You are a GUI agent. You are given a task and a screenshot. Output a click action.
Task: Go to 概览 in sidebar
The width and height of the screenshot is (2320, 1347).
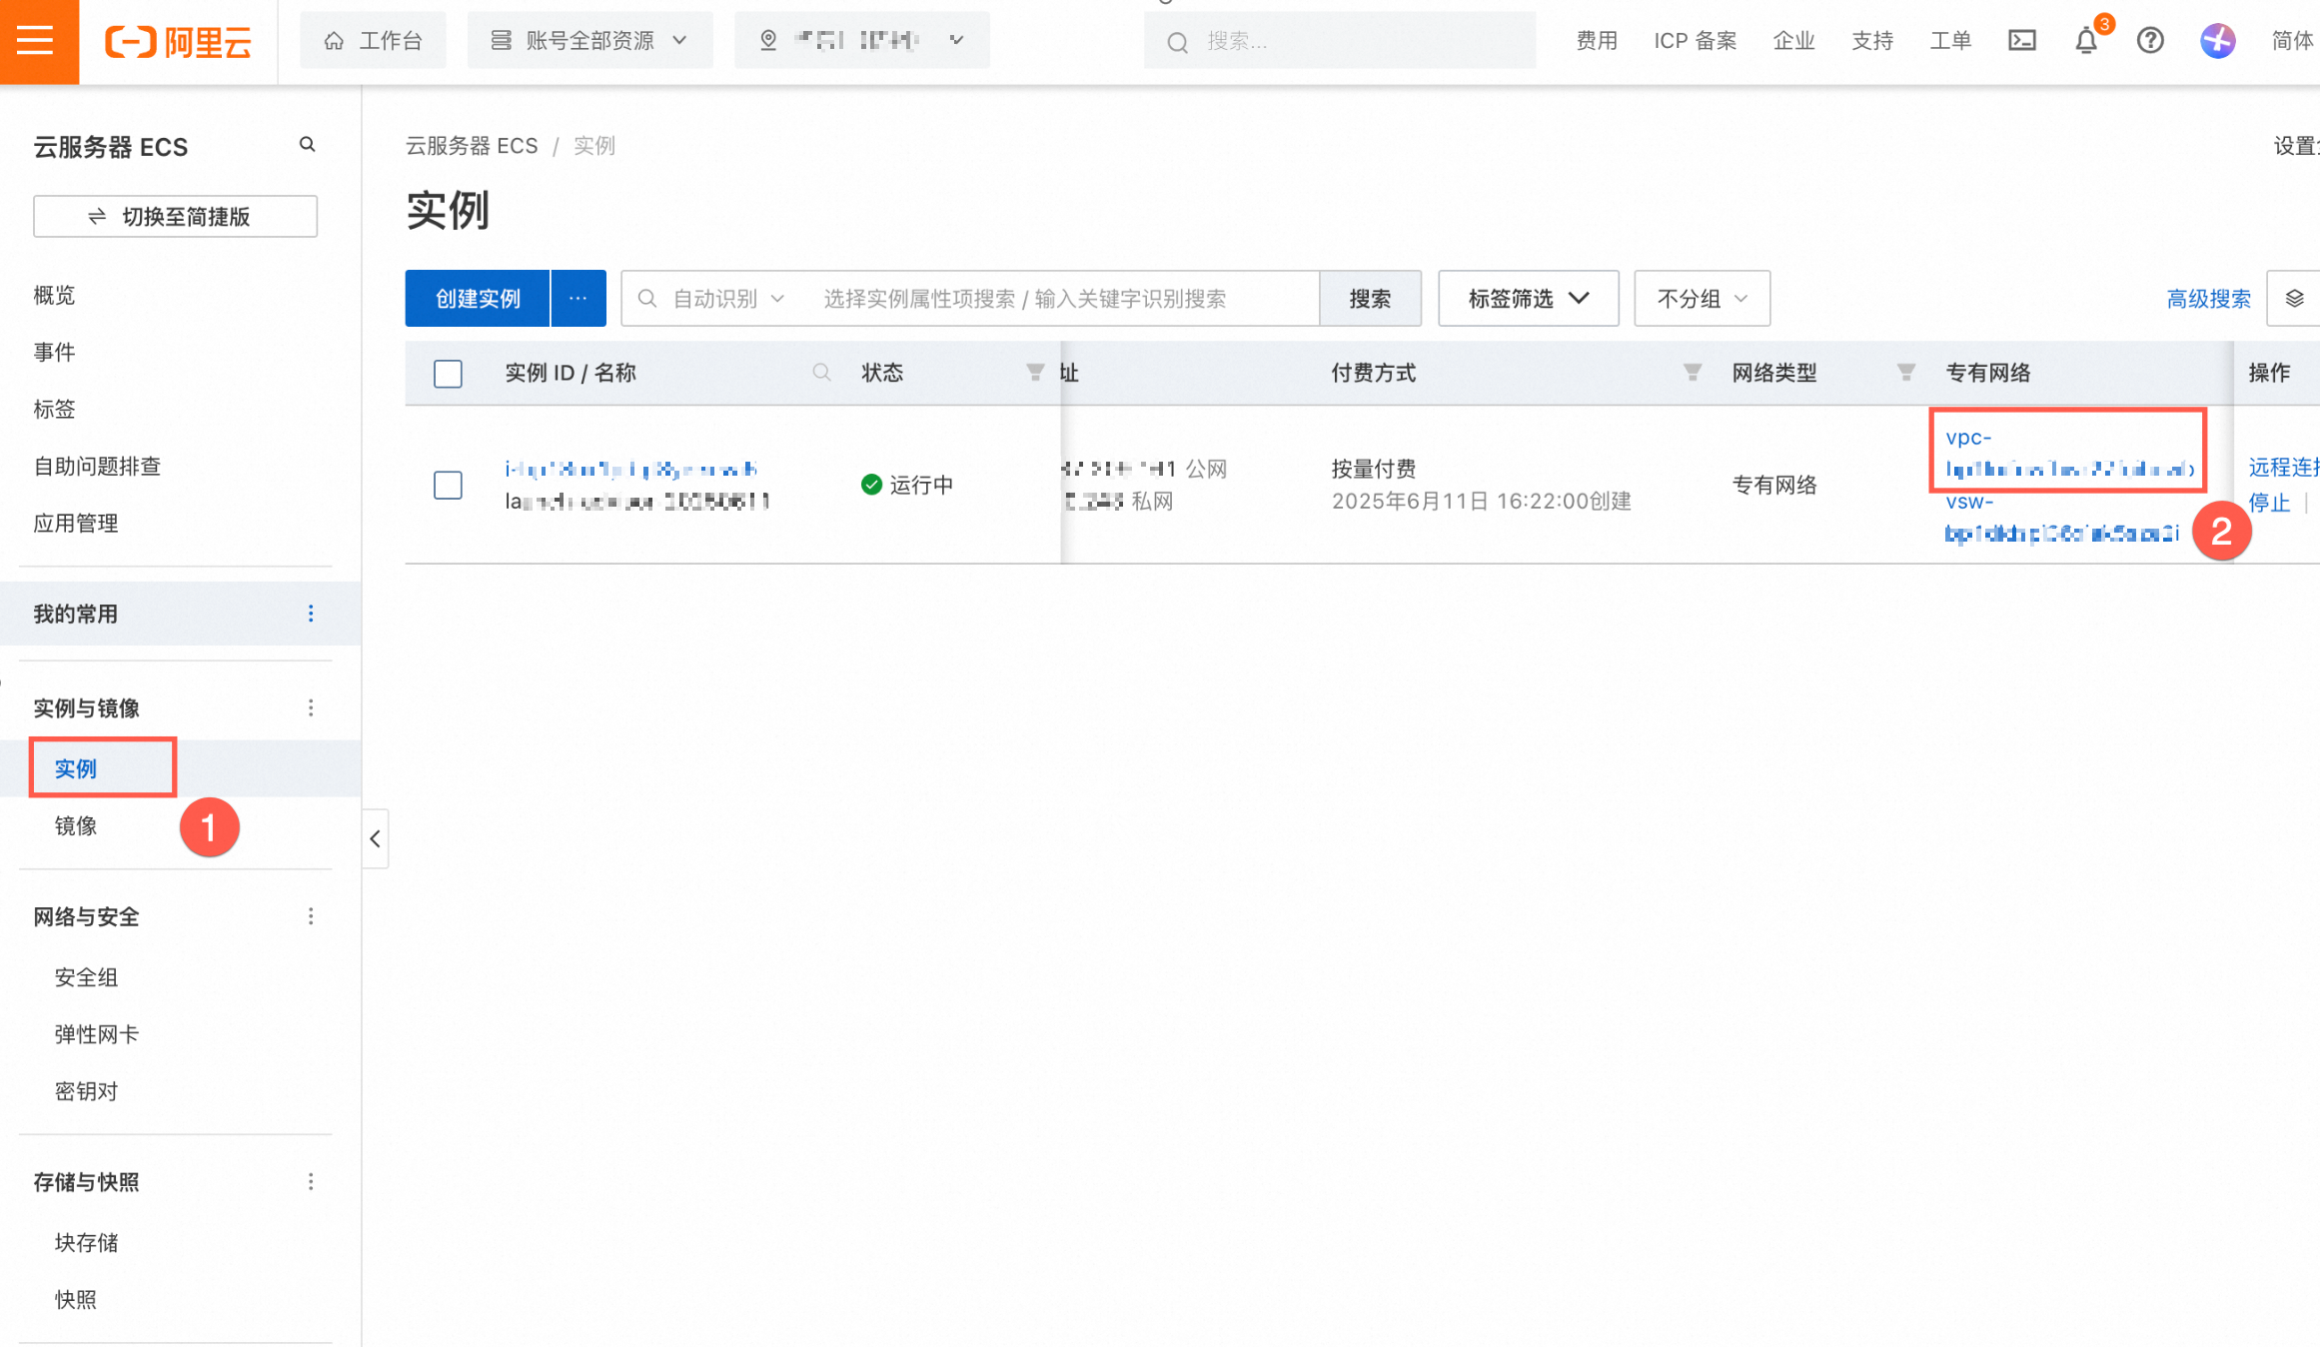coord(54,295)
